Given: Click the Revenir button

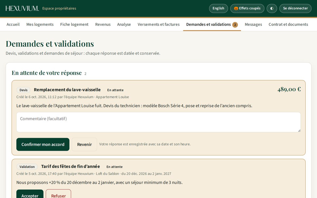Looking at the screenshot, I should pos(84,144).
